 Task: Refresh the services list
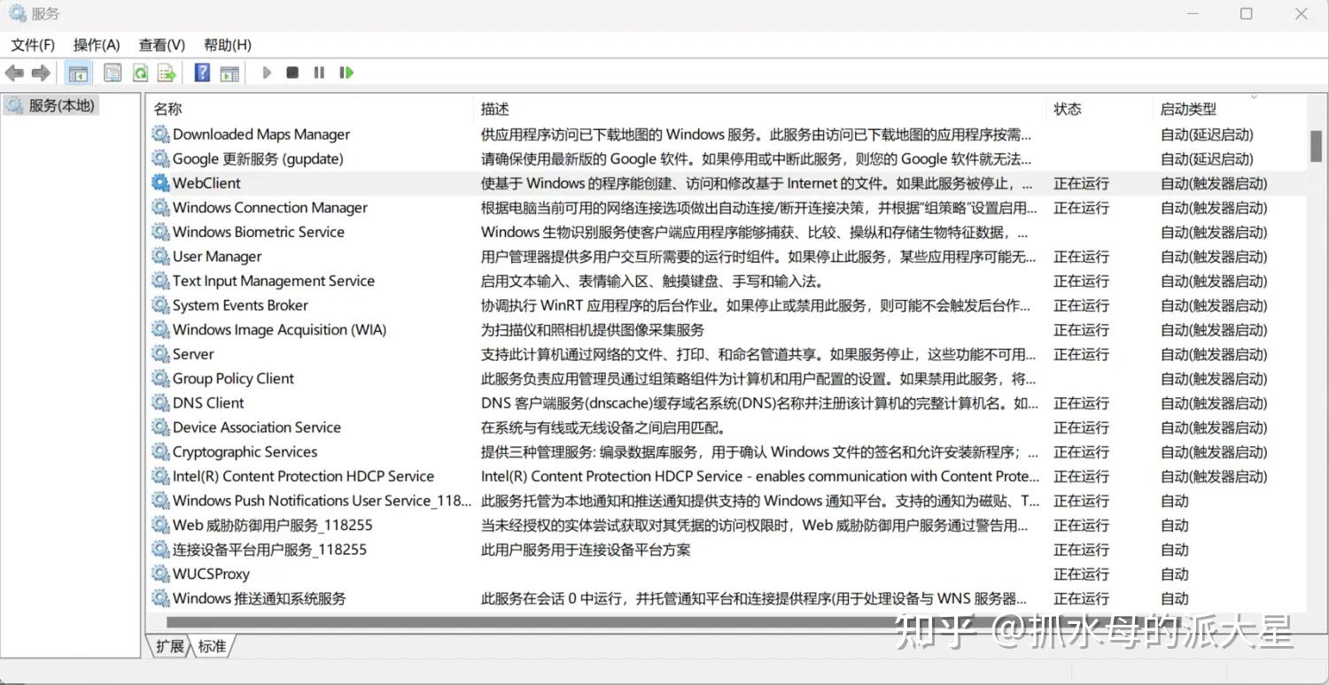pos(139,73)
